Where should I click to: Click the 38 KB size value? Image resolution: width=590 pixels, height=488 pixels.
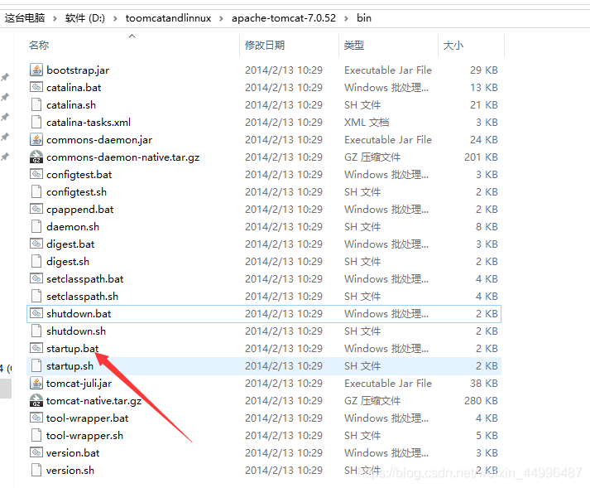tap(484, 384)
